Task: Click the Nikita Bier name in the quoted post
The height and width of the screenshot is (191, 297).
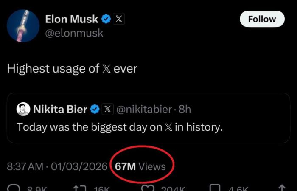Action: (60, 109)
